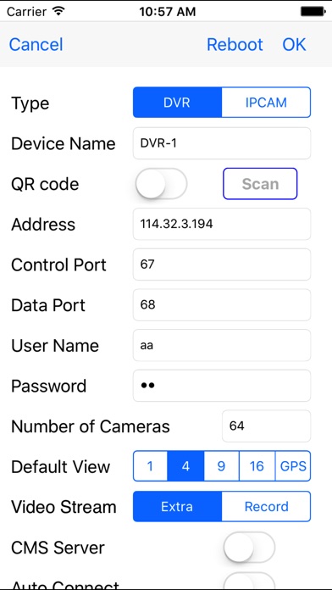
Task: Set Default View to 16
Action: [257, 466]
